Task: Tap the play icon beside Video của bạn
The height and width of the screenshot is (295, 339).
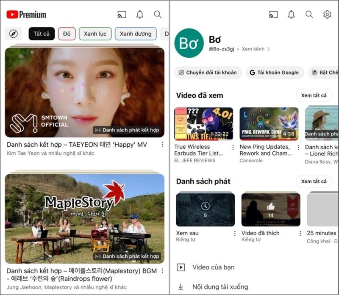Action: 181,267
